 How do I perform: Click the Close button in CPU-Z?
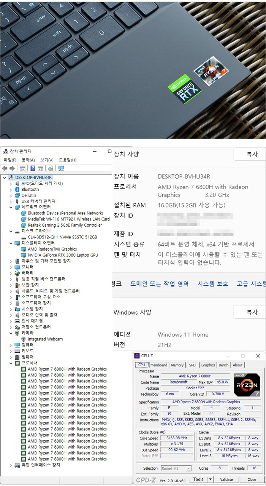point(252,480)
